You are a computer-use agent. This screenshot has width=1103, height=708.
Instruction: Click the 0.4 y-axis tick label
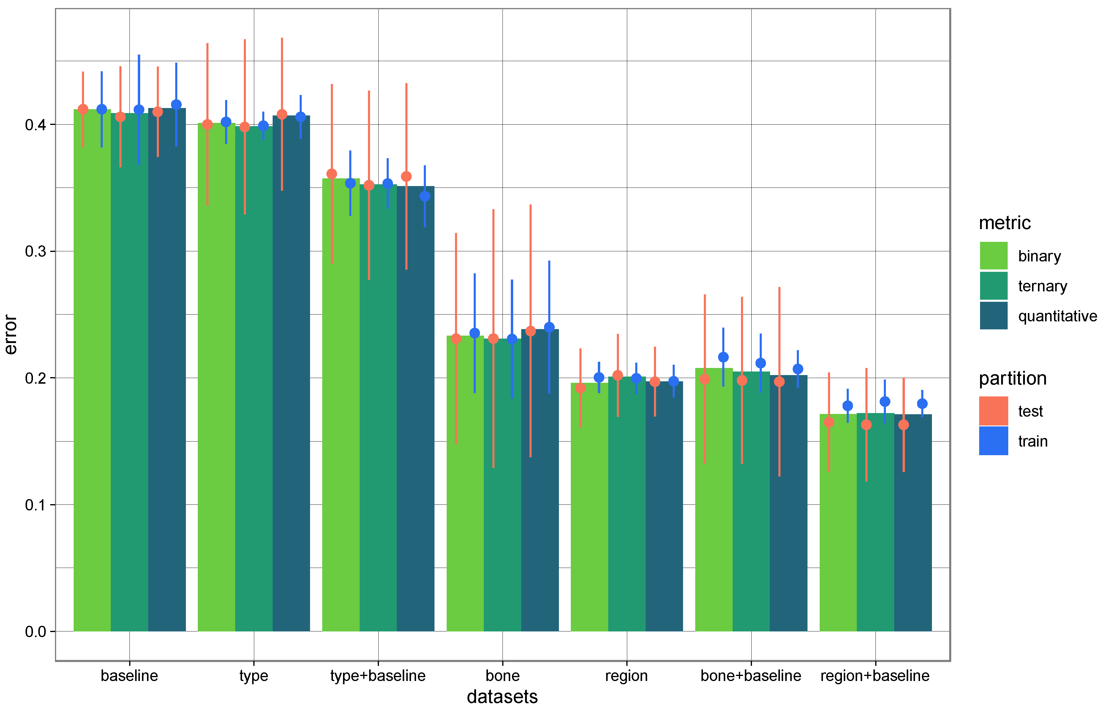click(35, 125)
